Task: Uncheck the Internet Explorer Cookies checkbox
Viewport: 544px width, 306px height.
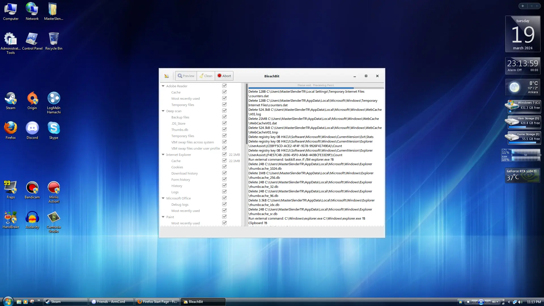Action: (x=224, y=167)
